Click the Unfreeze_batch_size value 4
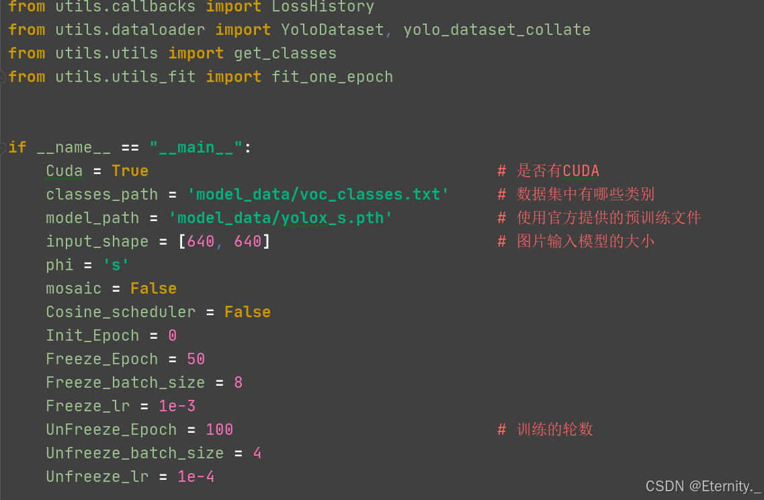 coord(257,453)
